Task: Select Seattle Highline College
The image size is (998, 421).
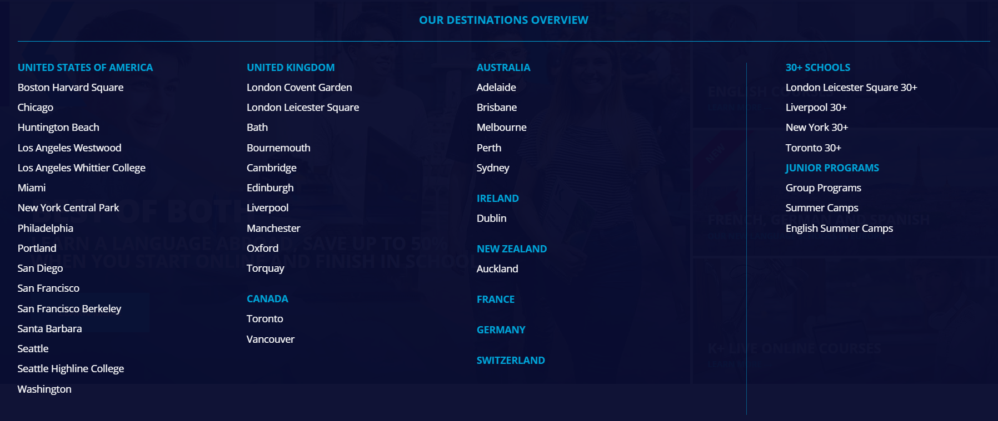Action: tap(71, 368)
